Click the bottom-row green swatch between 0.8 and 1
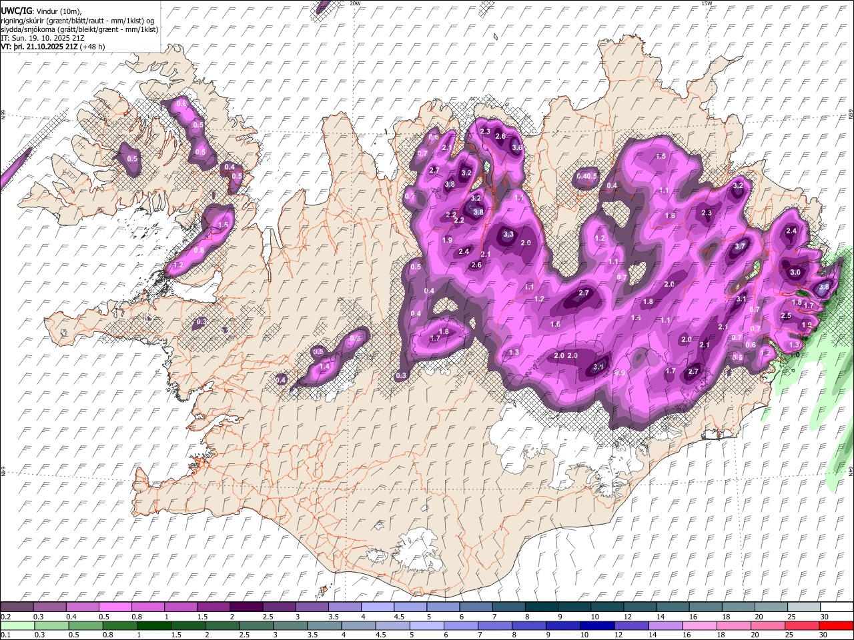The image size is (854, 640). point(119,625)
